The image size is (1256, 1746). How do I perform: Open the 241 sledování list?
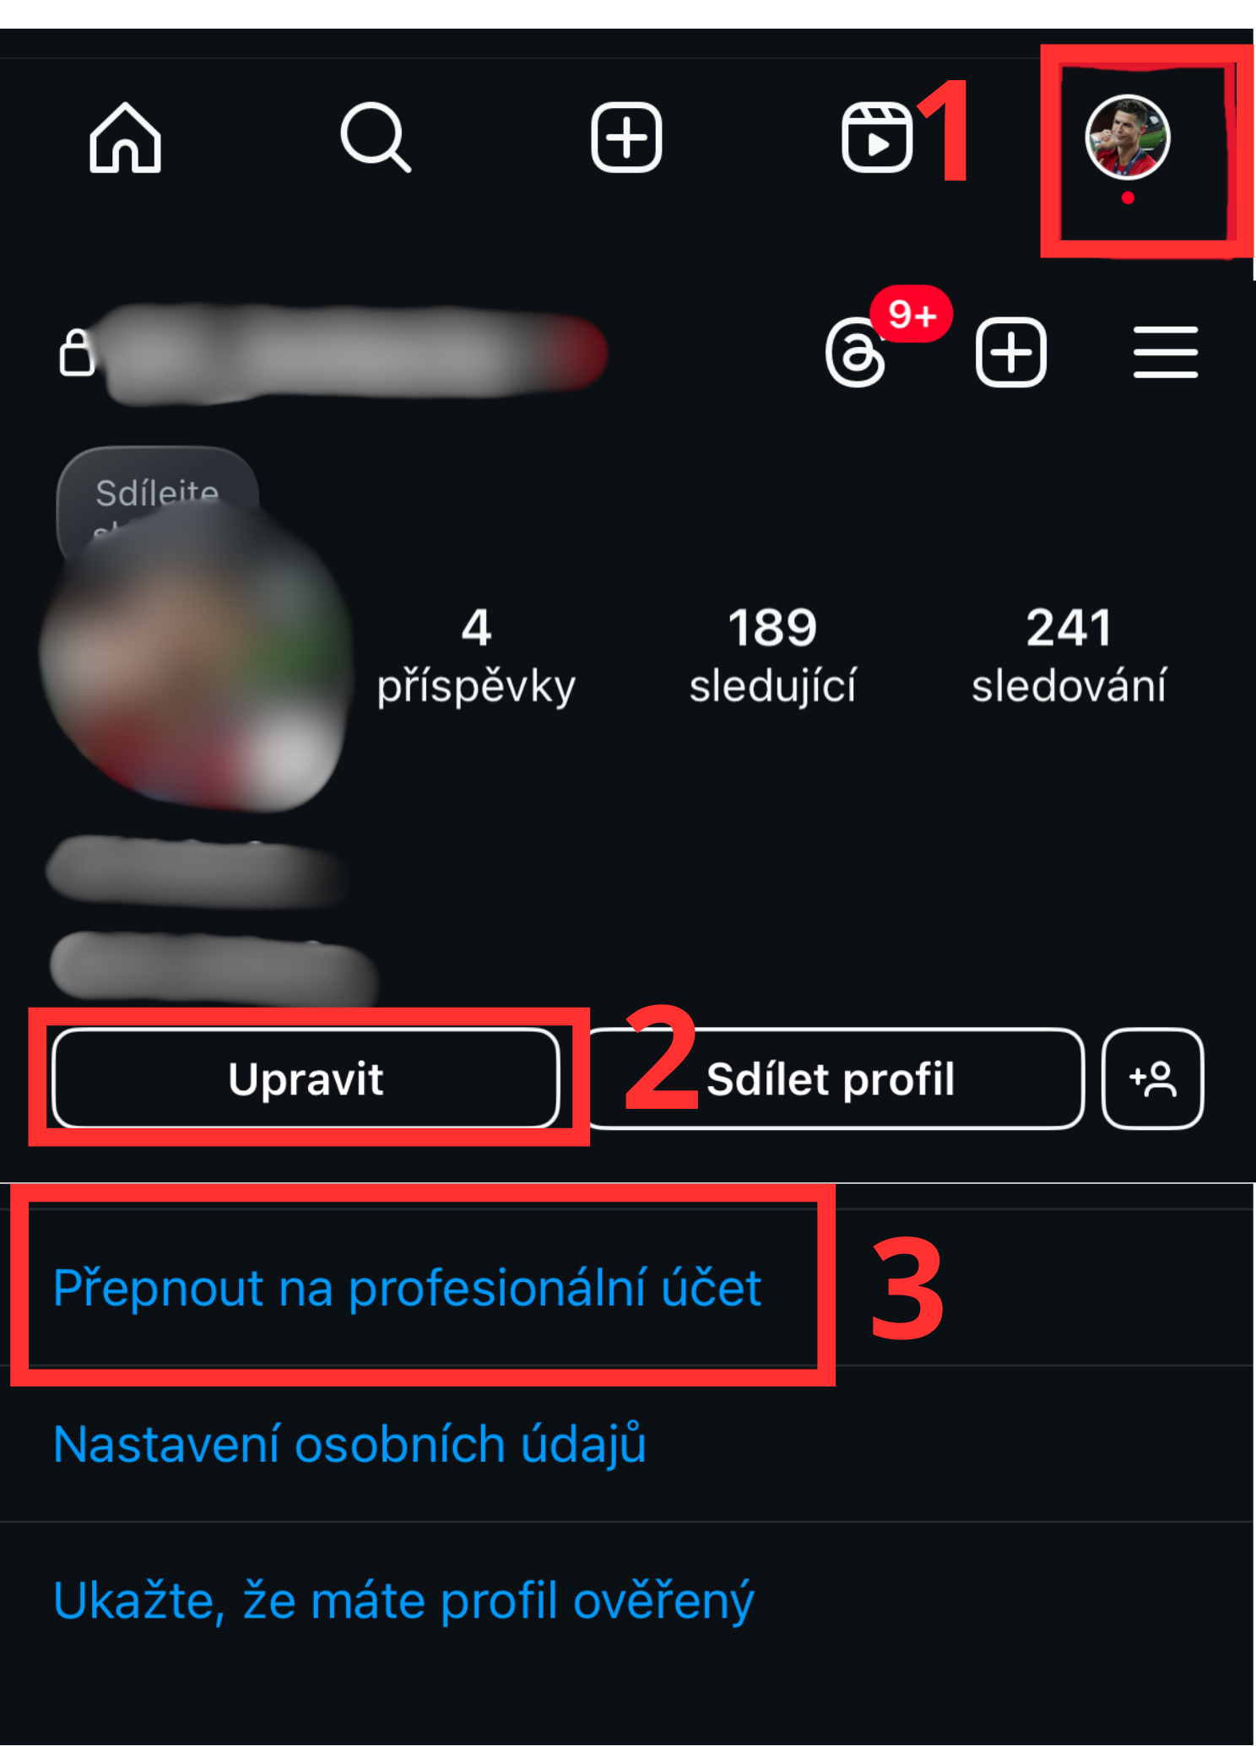click(x=1069, y=657)
